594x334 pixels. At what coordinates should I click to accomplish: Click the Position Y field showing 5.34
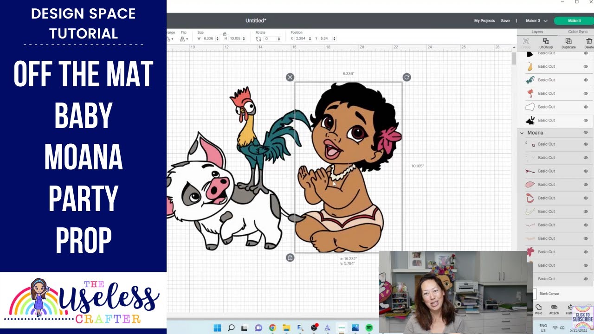pyautogui.click(x=325, y=39)
